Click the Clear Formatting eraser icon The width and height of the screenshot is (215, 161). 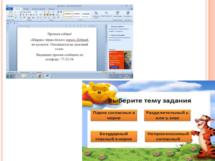(41, 15)
